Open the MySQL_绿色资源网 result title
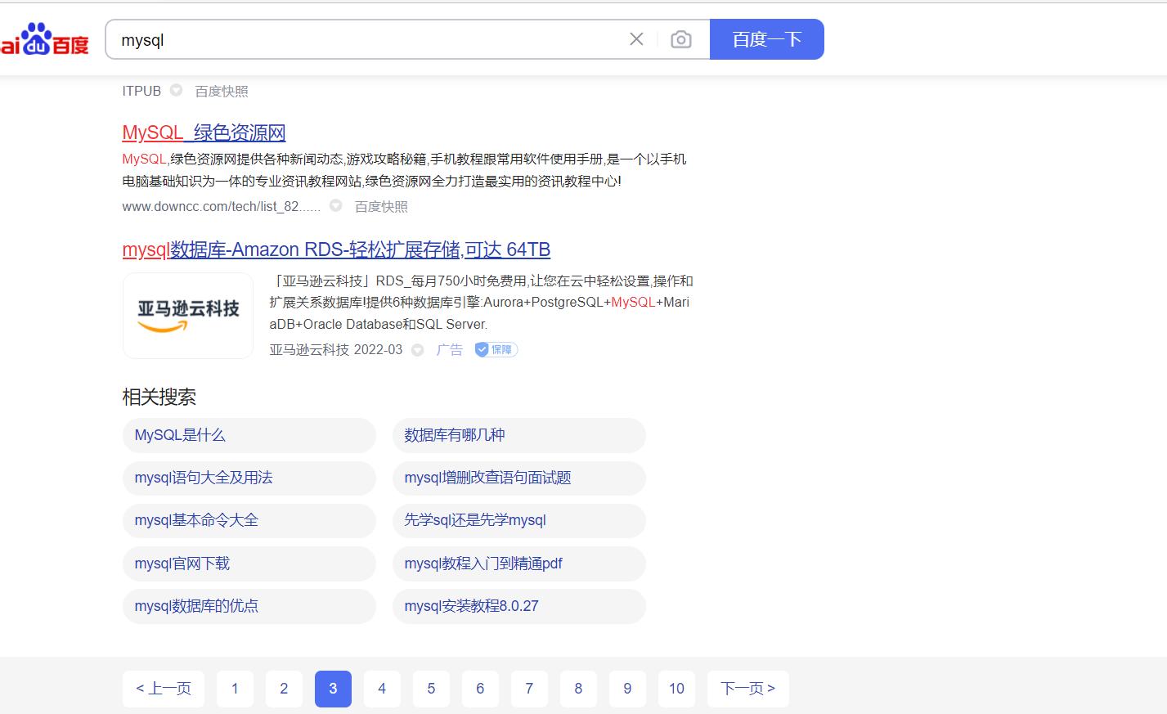Screen dimensions: 1167x714 coord(204,132)
